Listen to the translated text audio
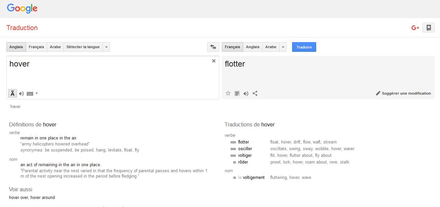 246,94
